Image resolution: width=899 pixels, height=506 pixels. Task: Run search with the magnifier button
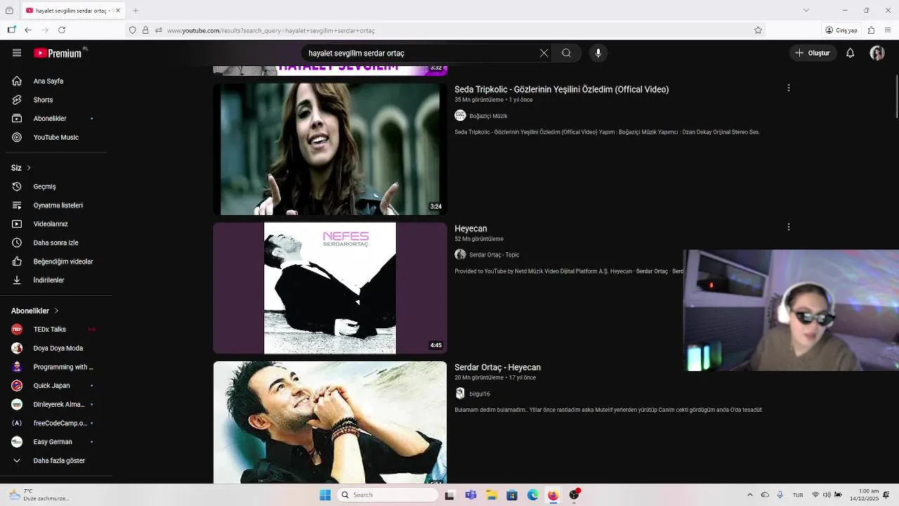566,53
